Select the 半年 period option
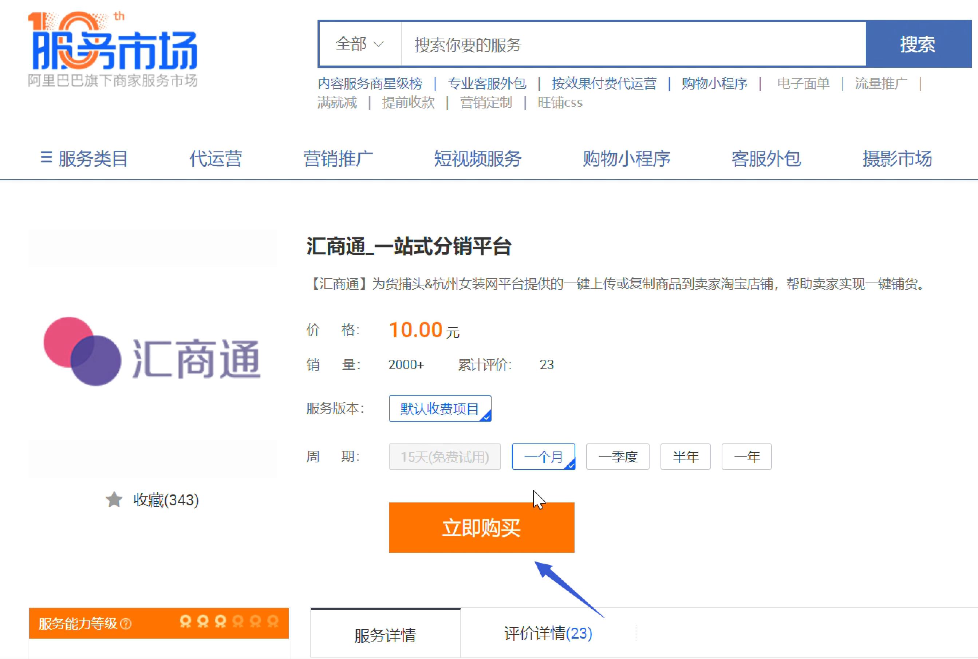Viewport: 978px width, 659px height. point(686,457)
